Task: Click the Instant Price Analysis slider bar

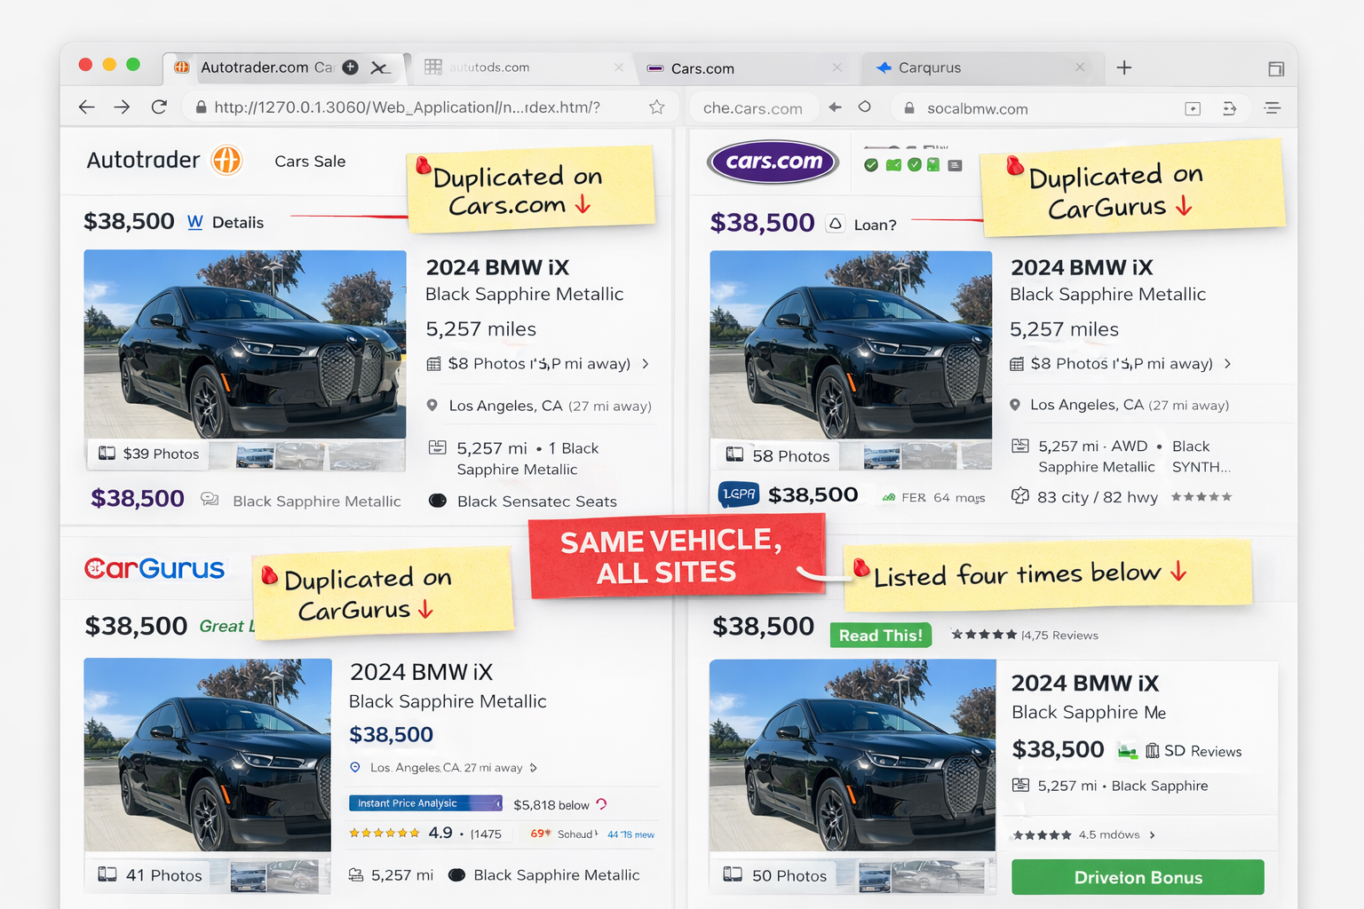Action: 424,802
